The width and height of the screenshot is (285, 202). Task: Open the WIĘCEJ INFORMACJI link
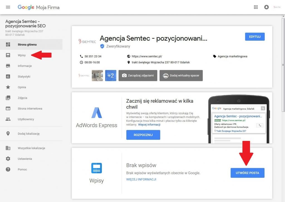pos(141,179)
